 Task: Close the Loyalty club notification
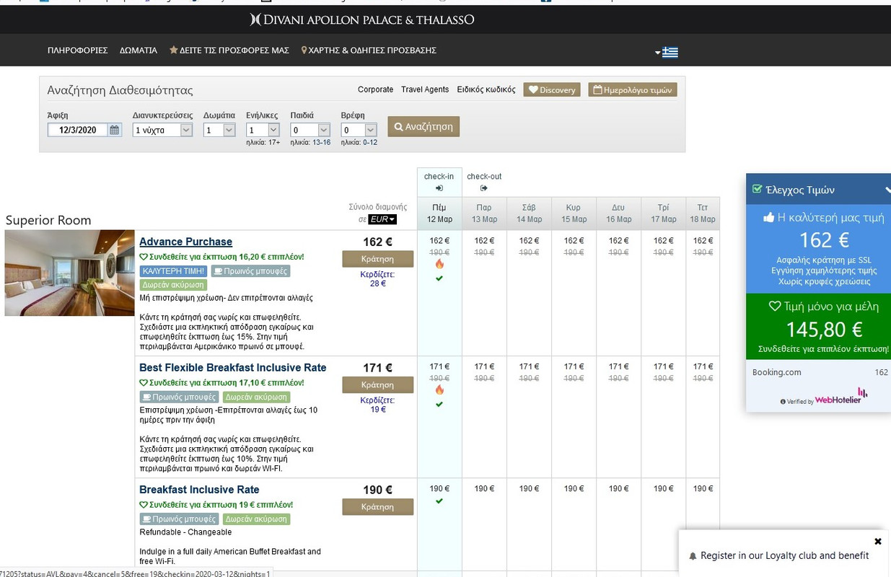pos(878,541)
